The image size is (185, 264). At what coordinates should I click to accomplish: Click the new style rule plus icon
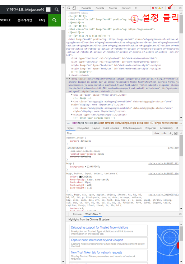(x=171, y=133)
